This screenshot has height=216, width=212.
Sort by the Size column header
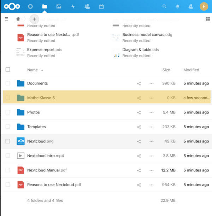click(166, 70)
